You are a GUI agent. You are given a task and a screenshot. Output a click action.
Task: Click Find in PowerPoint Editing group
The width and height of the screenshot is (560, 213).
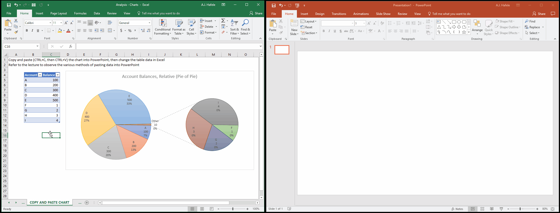[x=530, y=21]
